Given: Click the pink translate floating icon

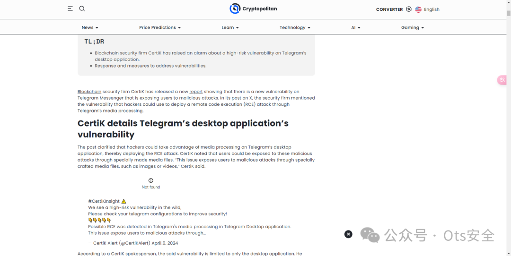Looking at the screenshot, I should (502, 80).
